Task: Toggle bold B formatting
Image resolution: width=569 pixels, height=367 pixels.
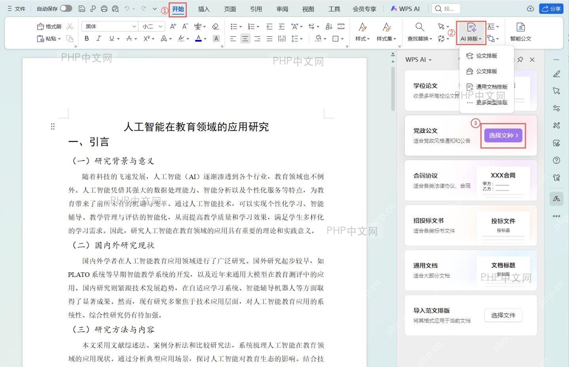Action: (x=87, y=39)
